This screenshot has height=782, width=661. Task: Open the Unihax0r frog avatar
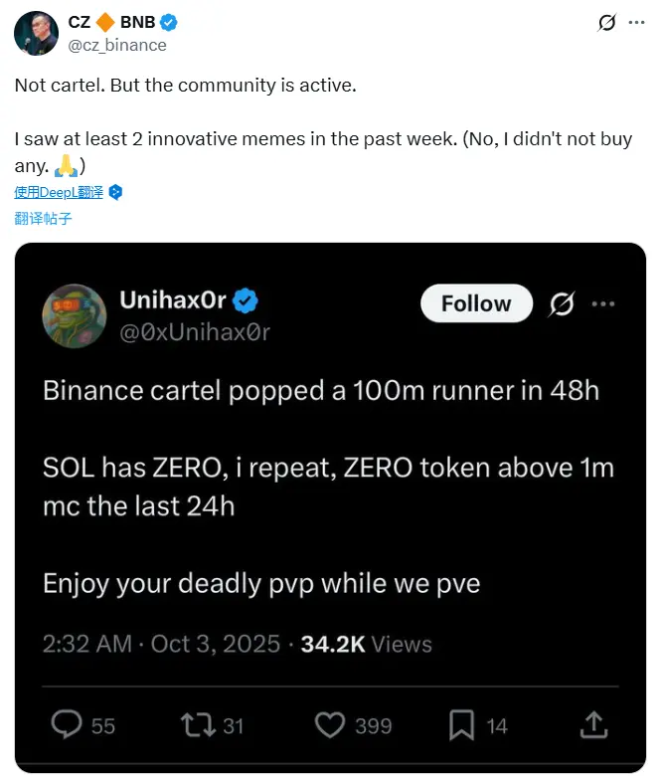[x=75, y=315]
